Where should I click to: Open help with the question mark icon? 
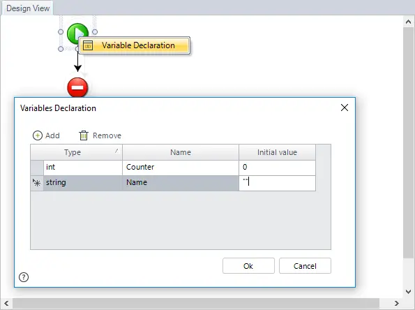coord(24,277)
